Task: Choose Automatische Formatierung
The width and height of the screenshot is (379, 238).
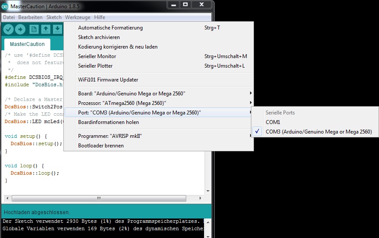Action: pos(158,28)
